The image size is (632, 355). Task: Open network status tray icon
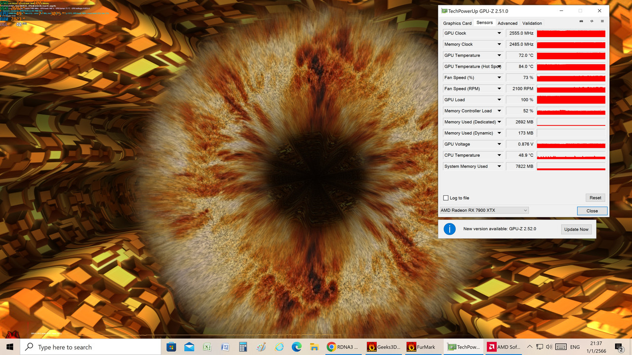coord(540,347)
